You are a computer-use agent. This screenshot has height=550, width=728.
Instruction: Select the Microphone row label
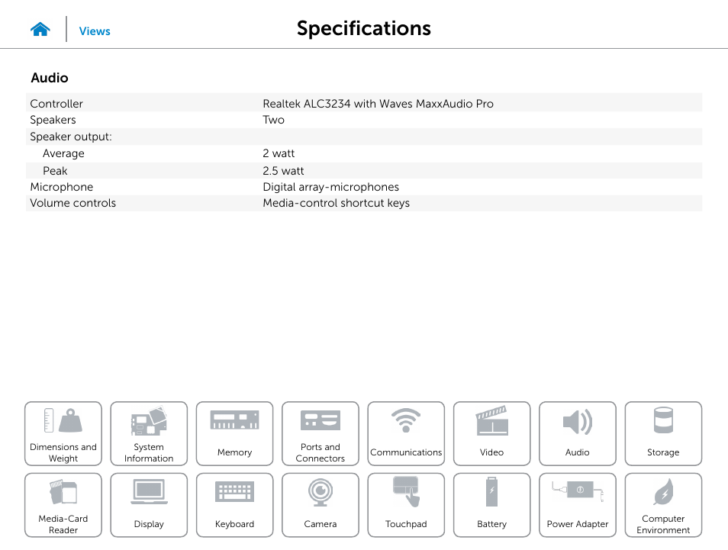62,187
